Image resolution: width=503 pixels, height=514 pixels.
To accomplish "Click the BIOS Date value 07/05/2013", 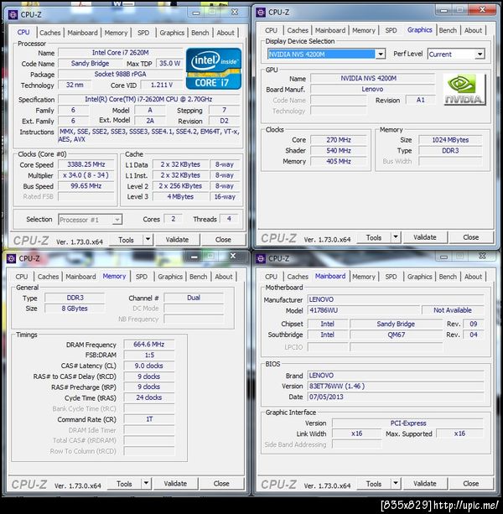I will pyautogui.click(x=396, y=397).
